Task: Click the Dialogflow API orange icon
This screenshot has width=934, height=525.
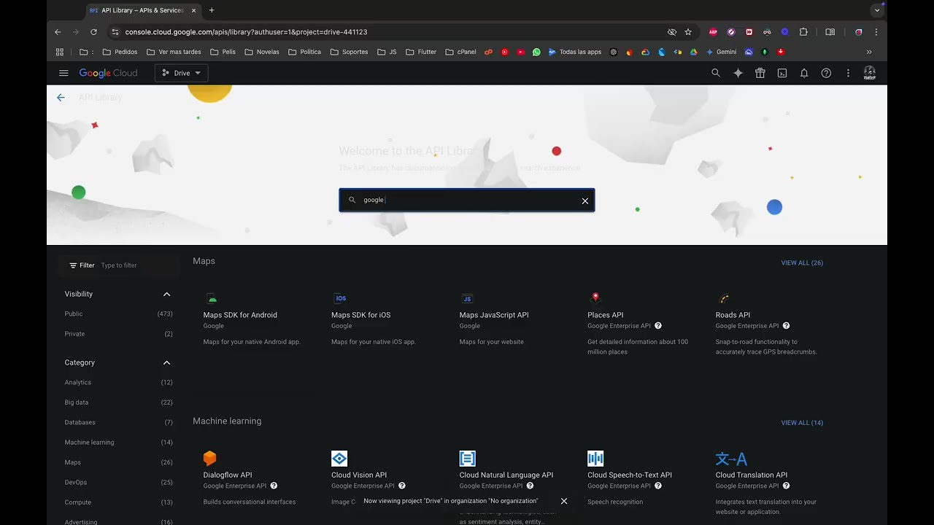Action: 210,458
